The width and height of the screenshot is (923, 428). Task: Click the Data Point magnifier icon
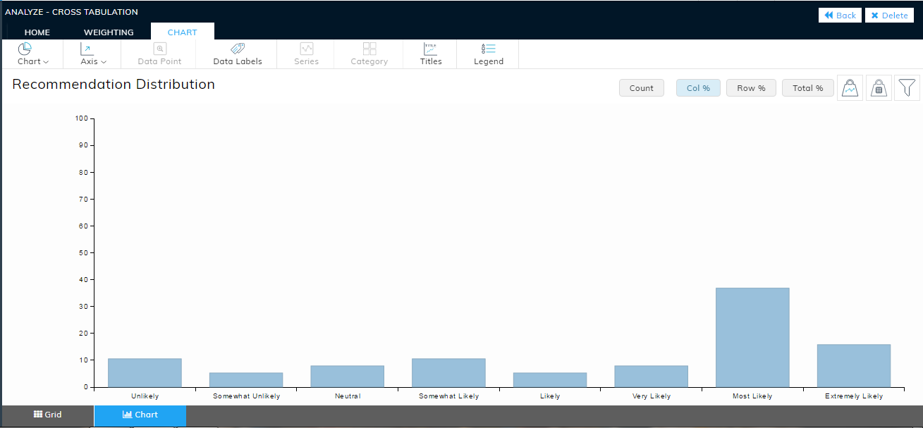coord(160,49)
